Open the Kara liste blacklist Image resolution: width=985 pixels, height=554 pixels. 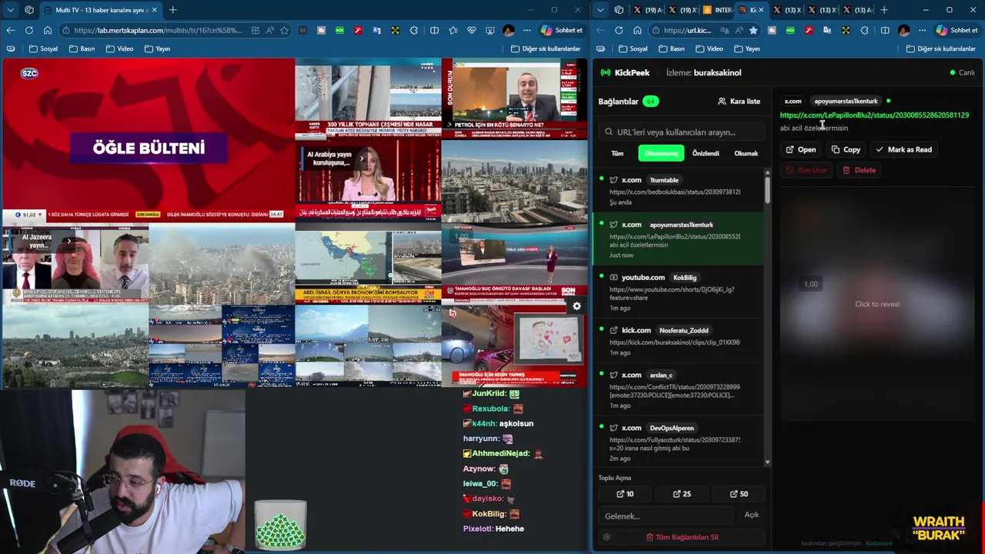click(739, 101)
